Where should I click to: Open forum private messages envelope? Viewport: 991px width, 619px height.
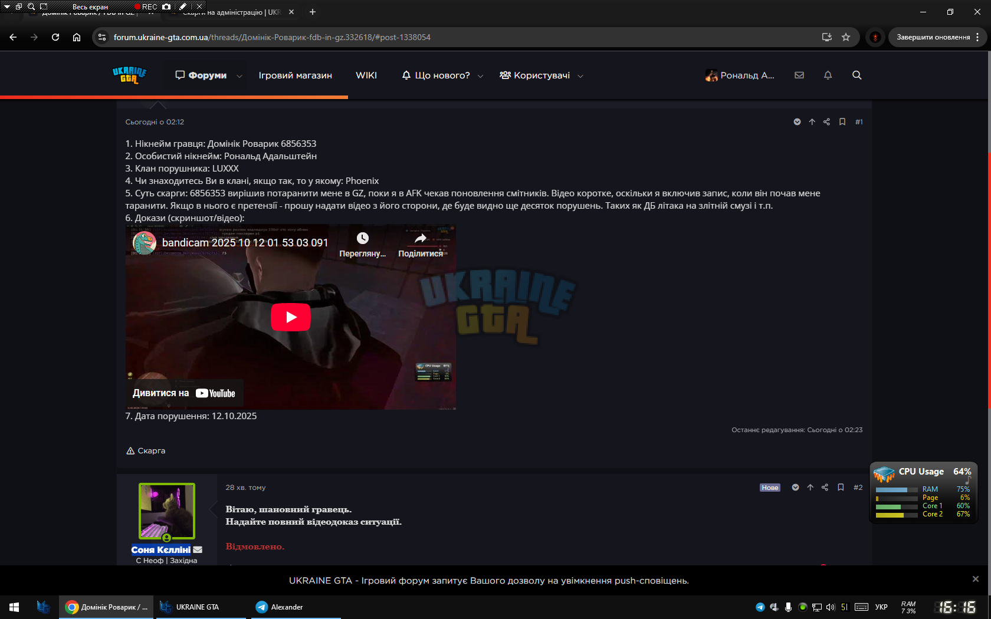pos(799,75)
